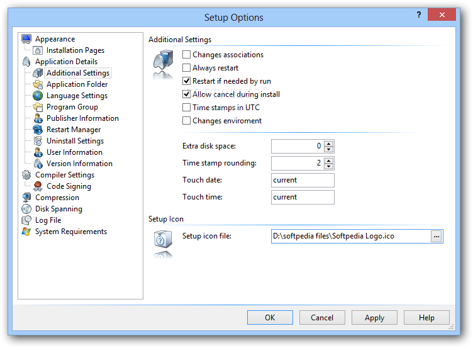Check the Always restart option
Viewport: 473px width, 348px height.
pyautogui.click(x=186, y=68)
